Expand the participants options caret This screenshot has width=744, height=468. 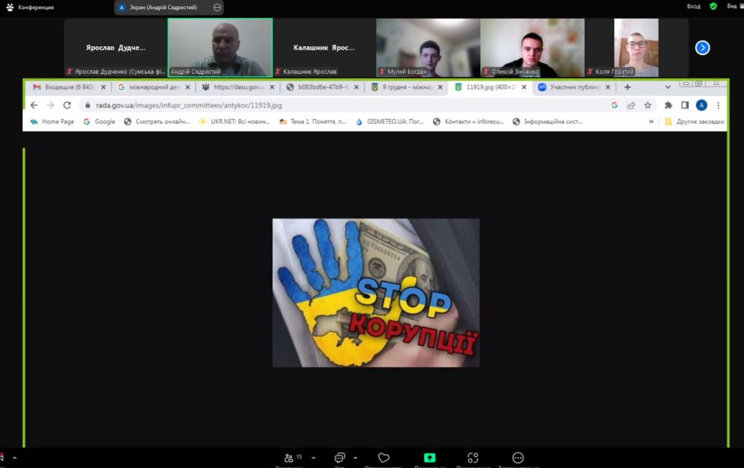point(313,458)
